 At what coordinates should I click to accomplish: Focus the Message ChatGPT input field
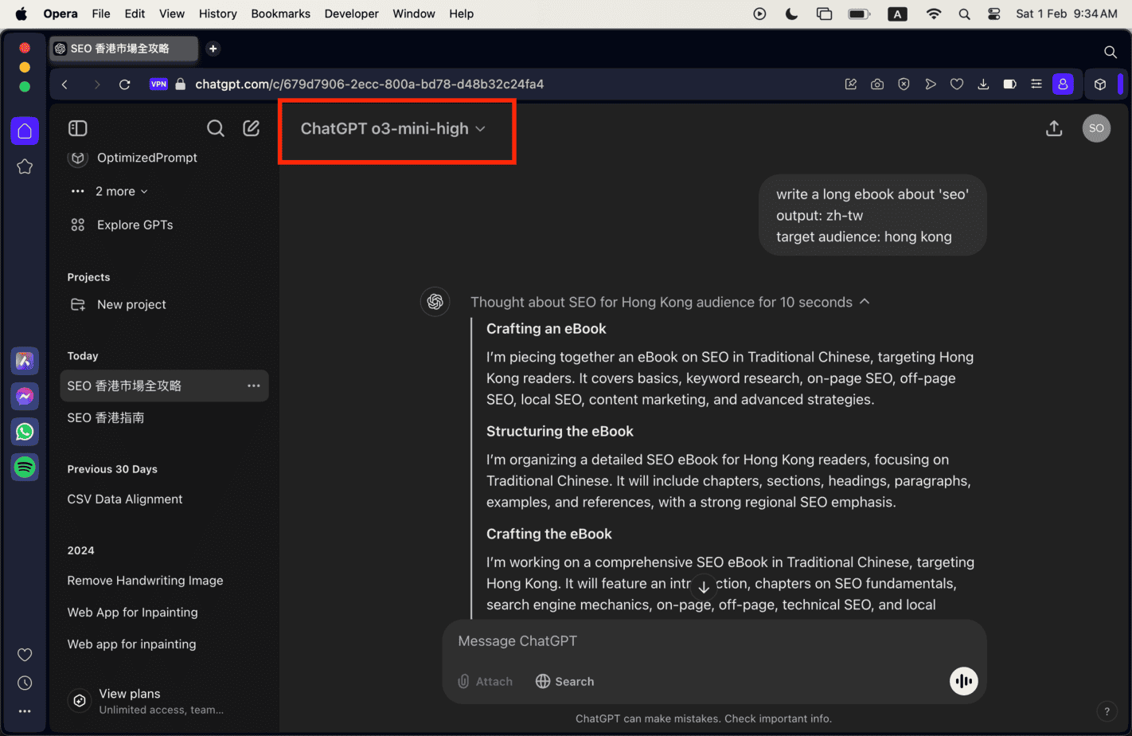[713, 641]
